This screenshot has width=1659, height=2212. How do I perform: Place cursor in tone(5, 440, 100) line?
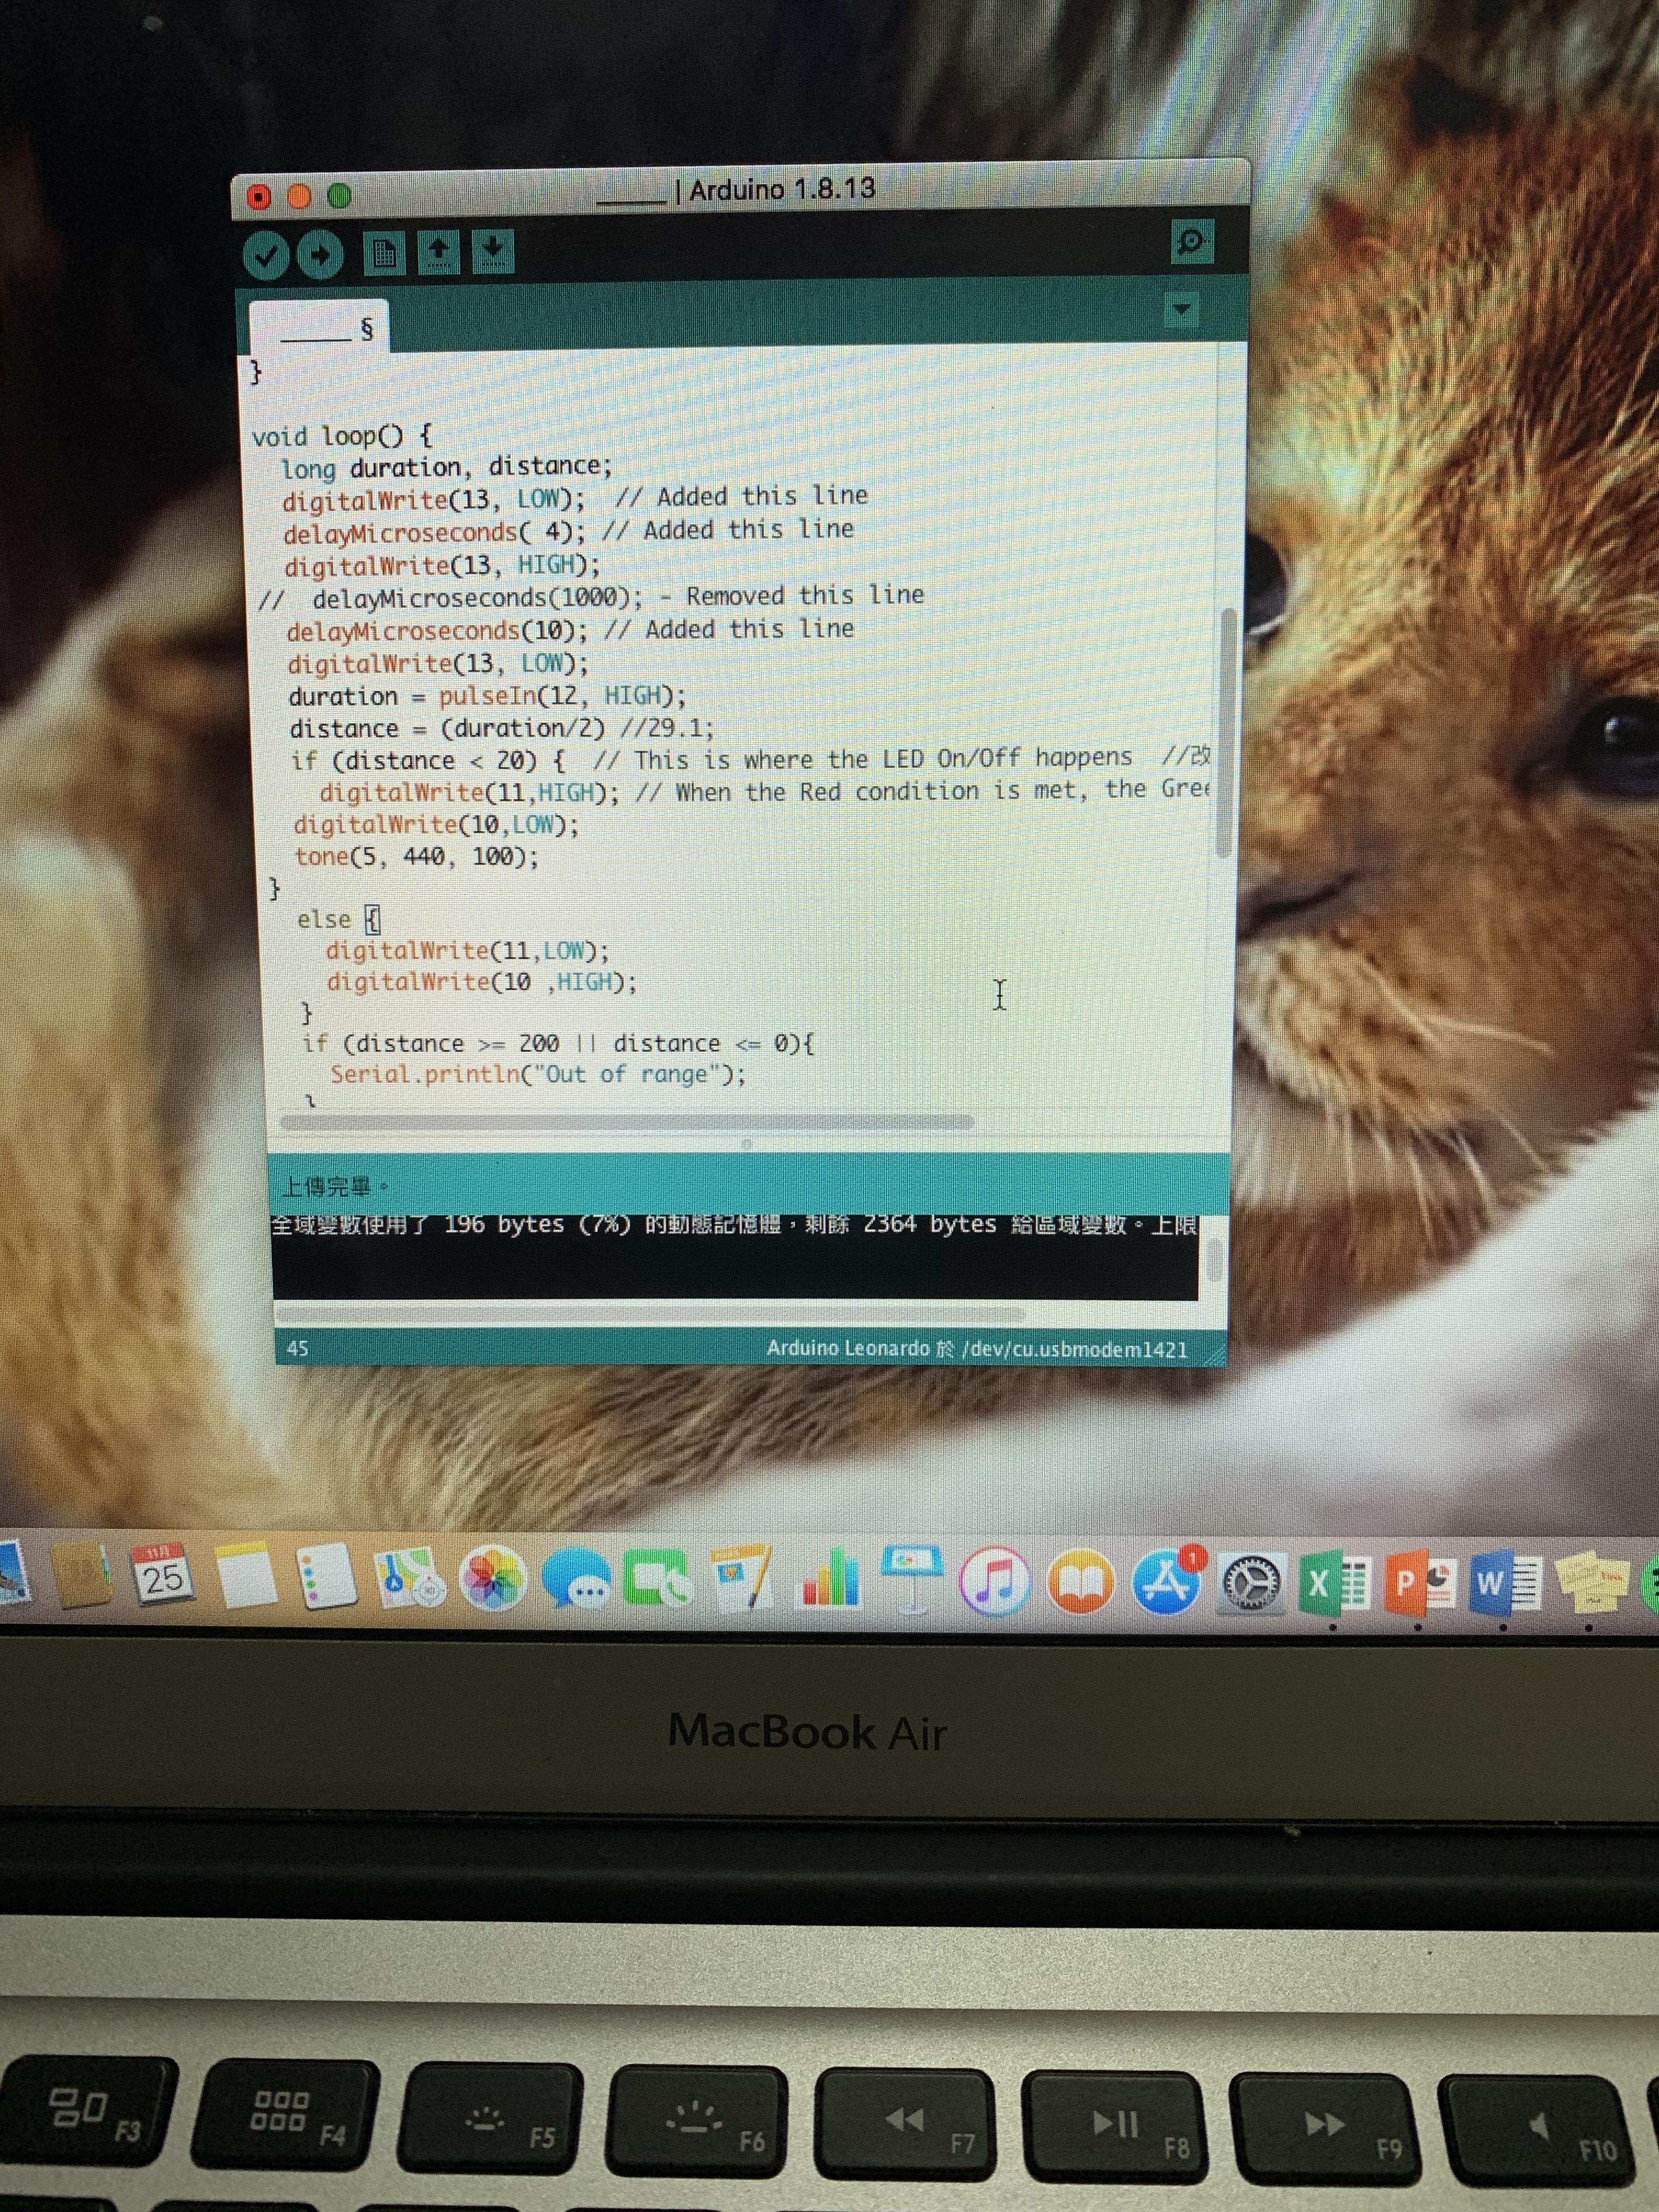[x=416, y=857]
